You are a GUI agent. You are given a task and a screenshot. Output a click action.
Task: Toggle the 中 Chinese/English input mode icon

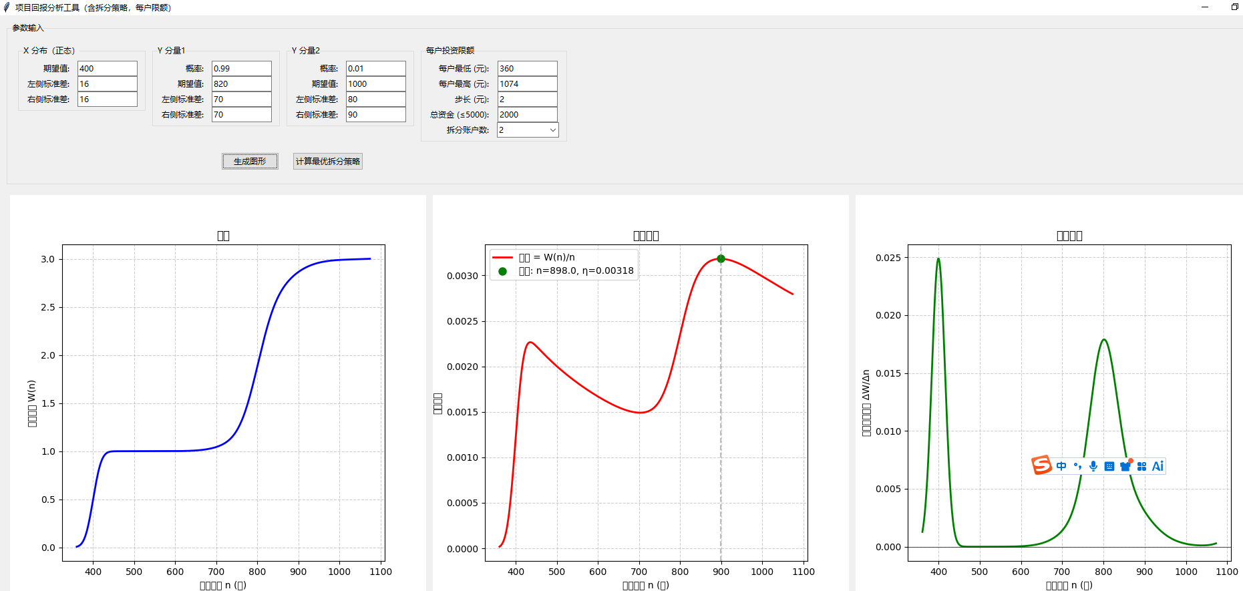[1061, 466]
